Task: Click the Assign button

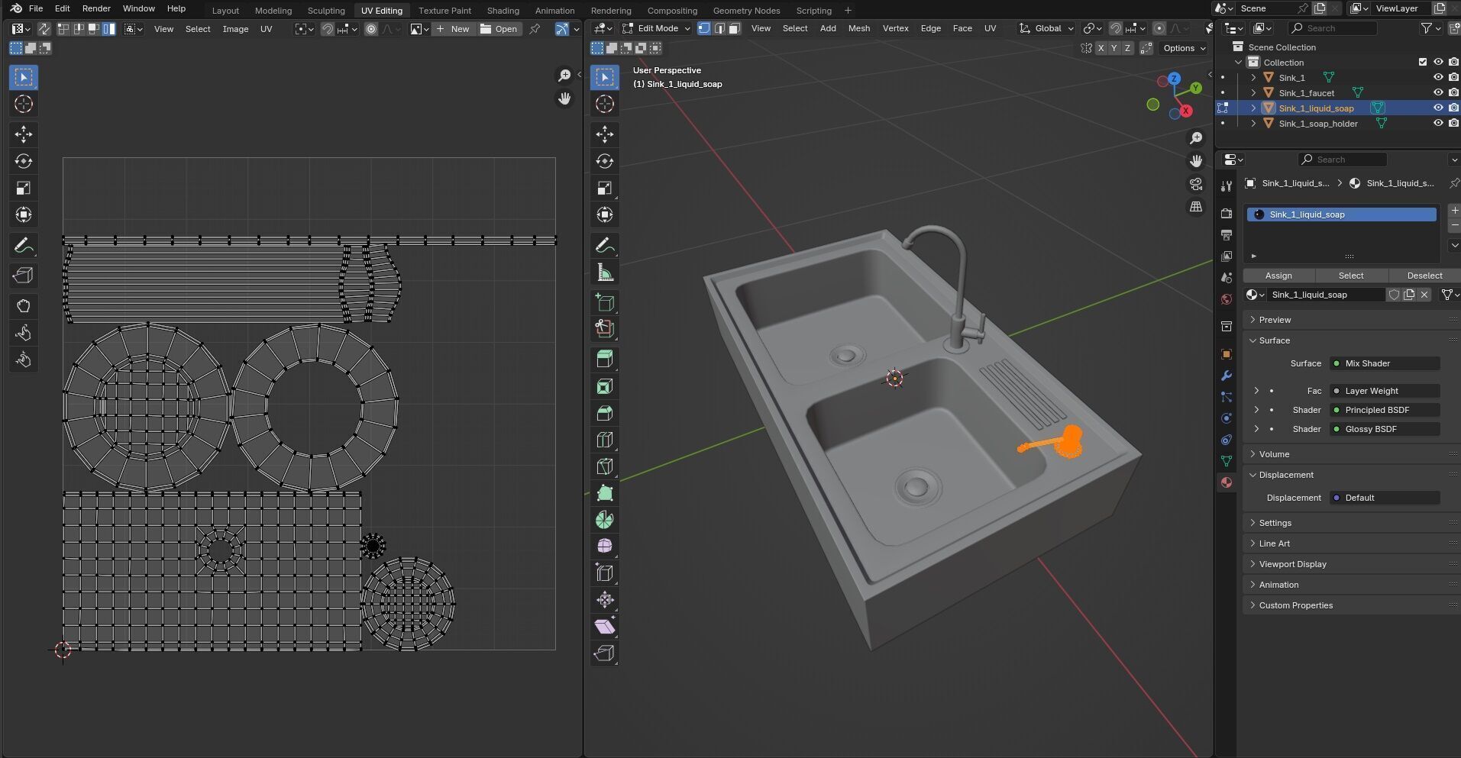Action: tap(1278, 276)
